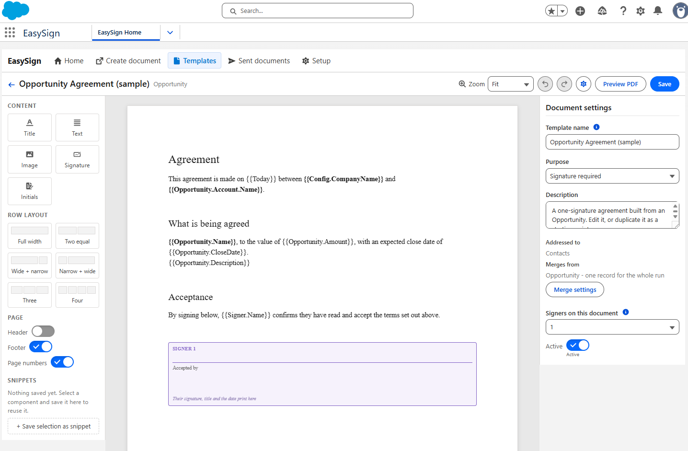Click the Template name info icon
Screen dimensions: 688x451
click(596, 127)
